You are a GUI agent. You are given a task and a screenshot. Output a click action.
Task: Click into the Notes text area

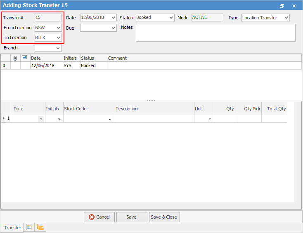click(x=215, y=33)
